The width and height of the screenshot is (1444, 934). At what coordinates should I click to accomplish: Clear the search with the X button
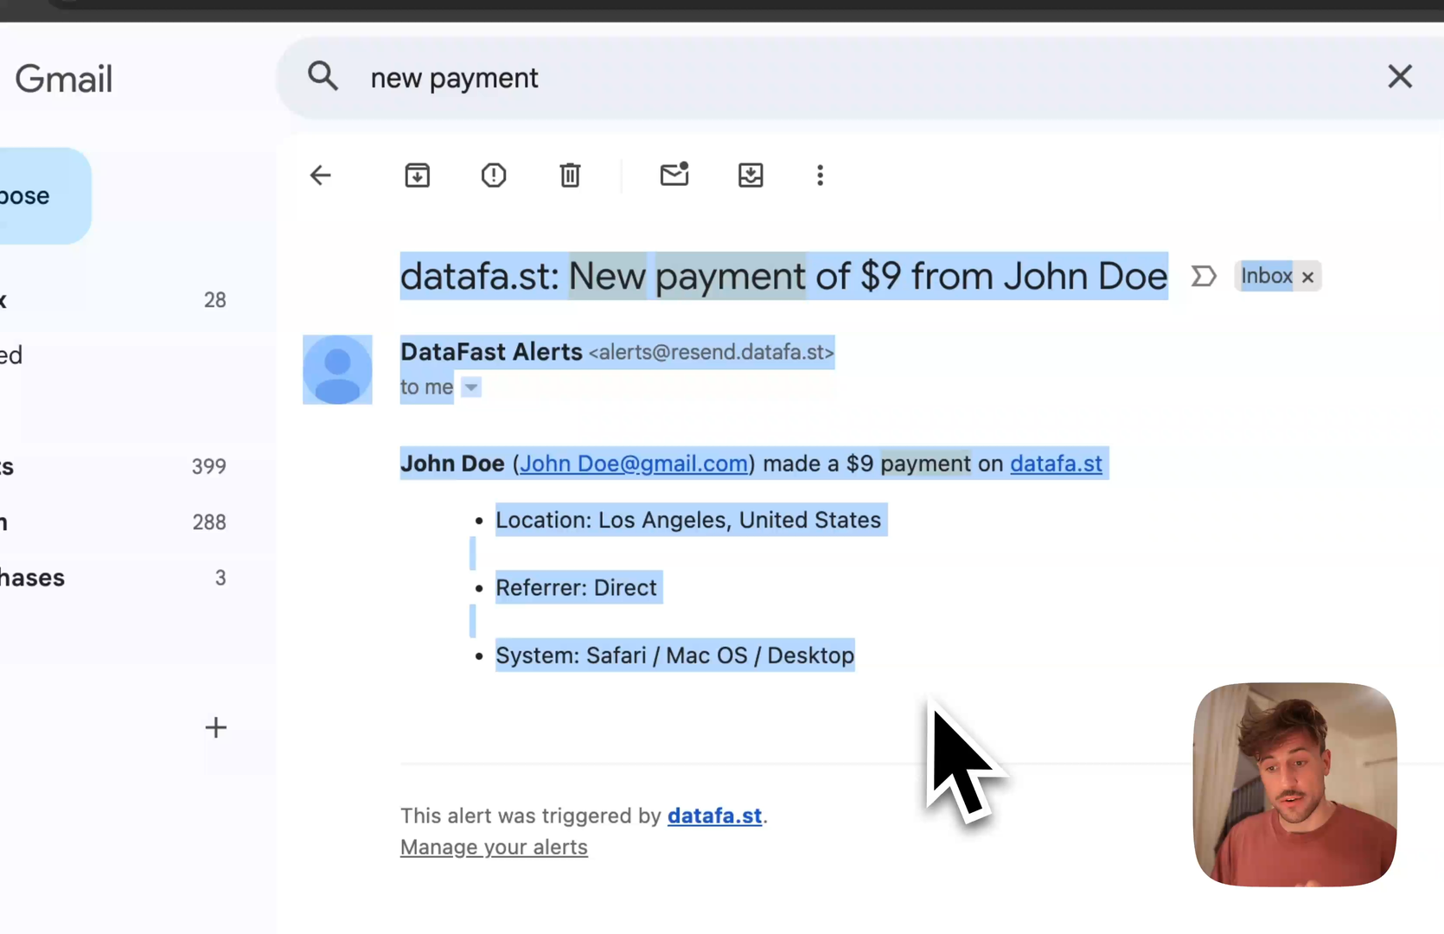click(x=1400, y=77)
